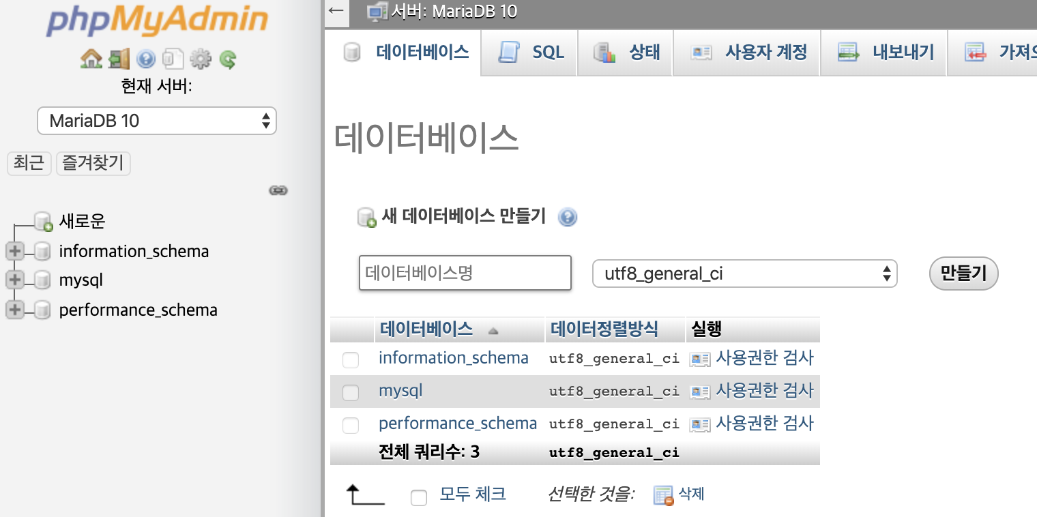The height and width of the screenshot is (517, 1037).
Task: Click privileges icon in mysql row
Action: [x=700, y=392]
